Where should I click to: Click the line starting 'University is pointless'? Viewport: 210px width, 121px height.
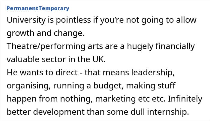[101, 21]
